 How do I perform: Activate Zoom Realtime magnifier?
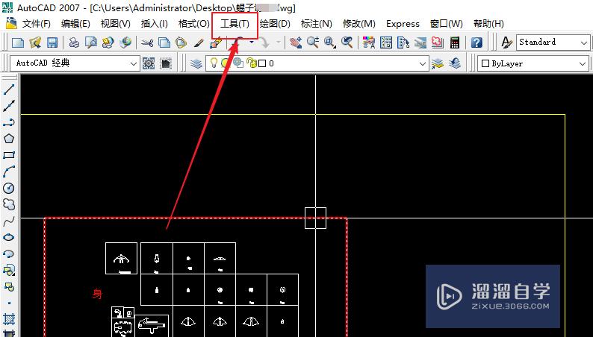coord(312,42)
